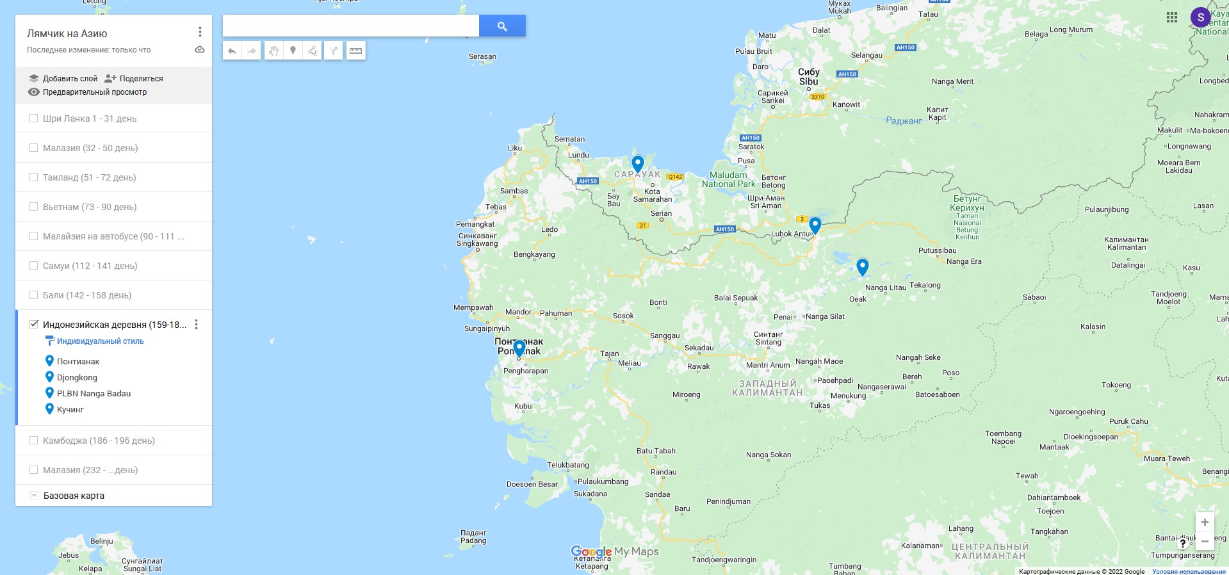This screenshot has width=1229, height=575.
Task: Open the Google apps grid
Action: pos(1171,18)
